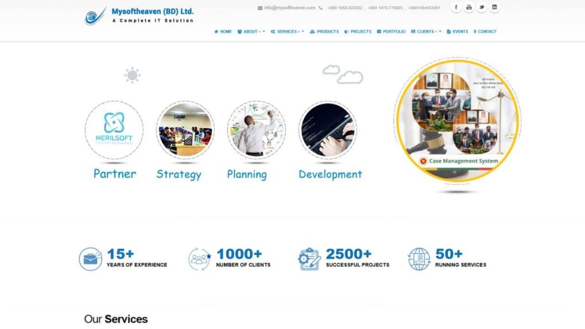This screenshot has height=329, width=585.
Task: Click the sun decoration icon
Action: [x=132, y=75]
